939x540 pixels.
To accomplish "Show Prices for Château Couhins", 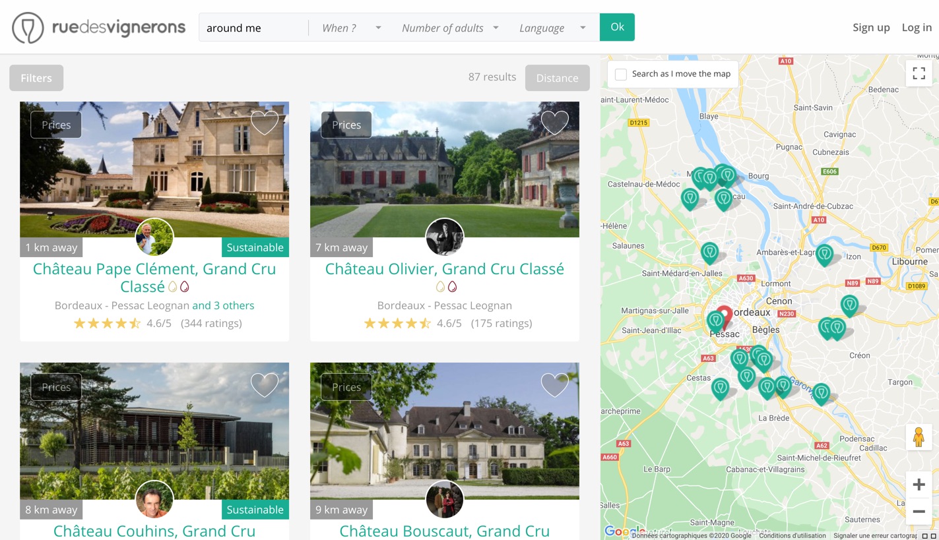I will tap(56, 387).
